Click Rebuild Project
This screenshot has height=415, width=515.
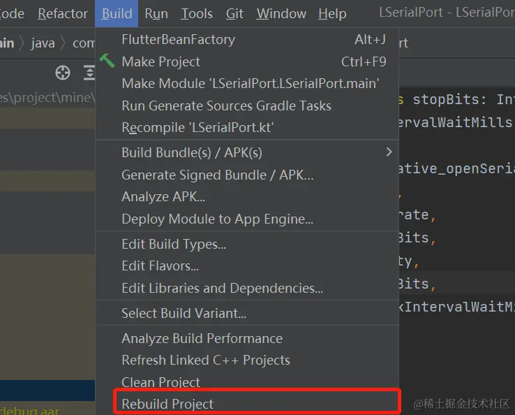coord(247,404)
